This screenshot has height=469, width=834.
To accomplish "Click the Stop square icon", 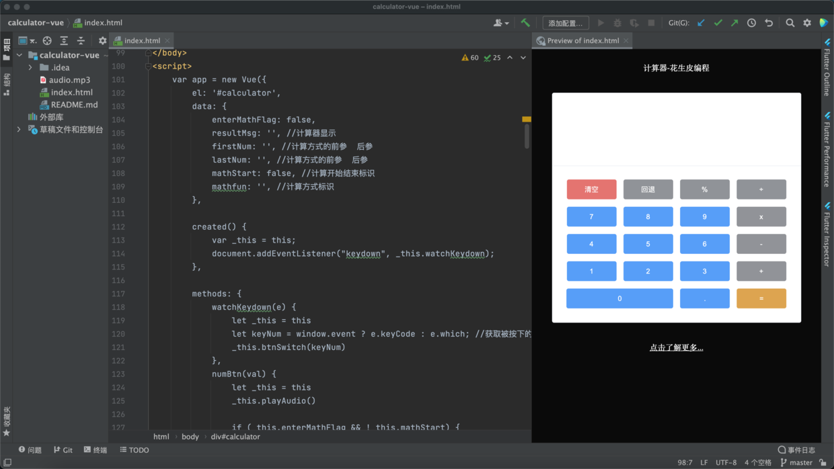I will [651, 23].
